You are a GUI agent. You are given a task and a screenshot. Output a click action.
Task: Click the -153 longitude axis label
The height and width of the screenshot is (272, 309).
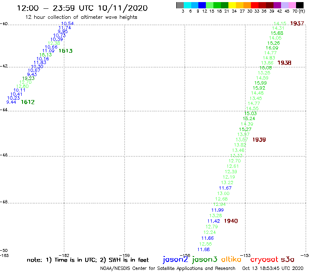246,255
